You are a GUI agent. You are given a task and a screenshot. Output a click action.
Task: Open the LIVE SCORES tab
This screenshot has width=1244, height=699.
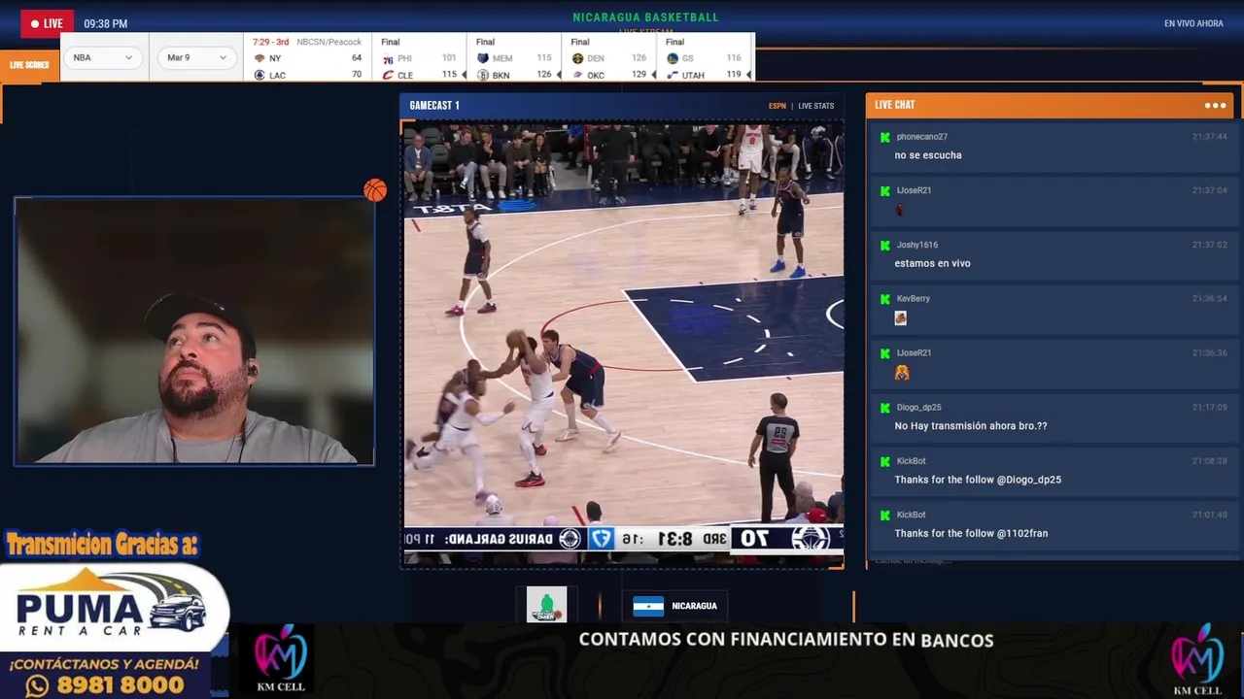click(x=29, y=65)
